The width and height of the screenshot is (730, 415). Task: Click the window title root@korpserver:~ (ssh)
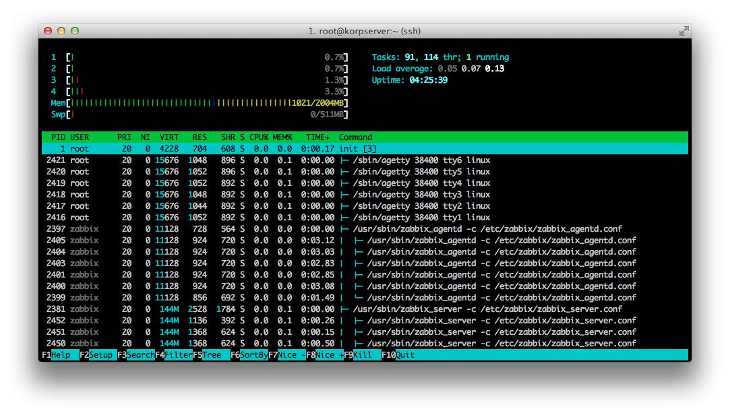tap(365, 31)
